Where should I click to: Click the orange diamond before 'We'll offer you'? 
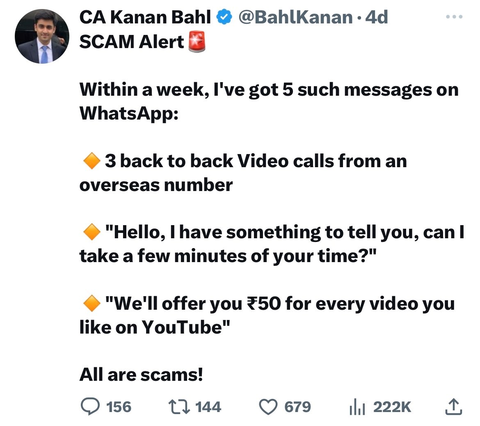coord(91,304)
